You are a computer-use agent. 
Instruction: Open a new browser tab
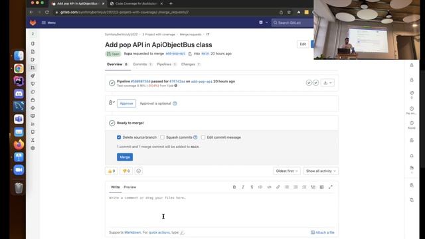pos(171,3)
